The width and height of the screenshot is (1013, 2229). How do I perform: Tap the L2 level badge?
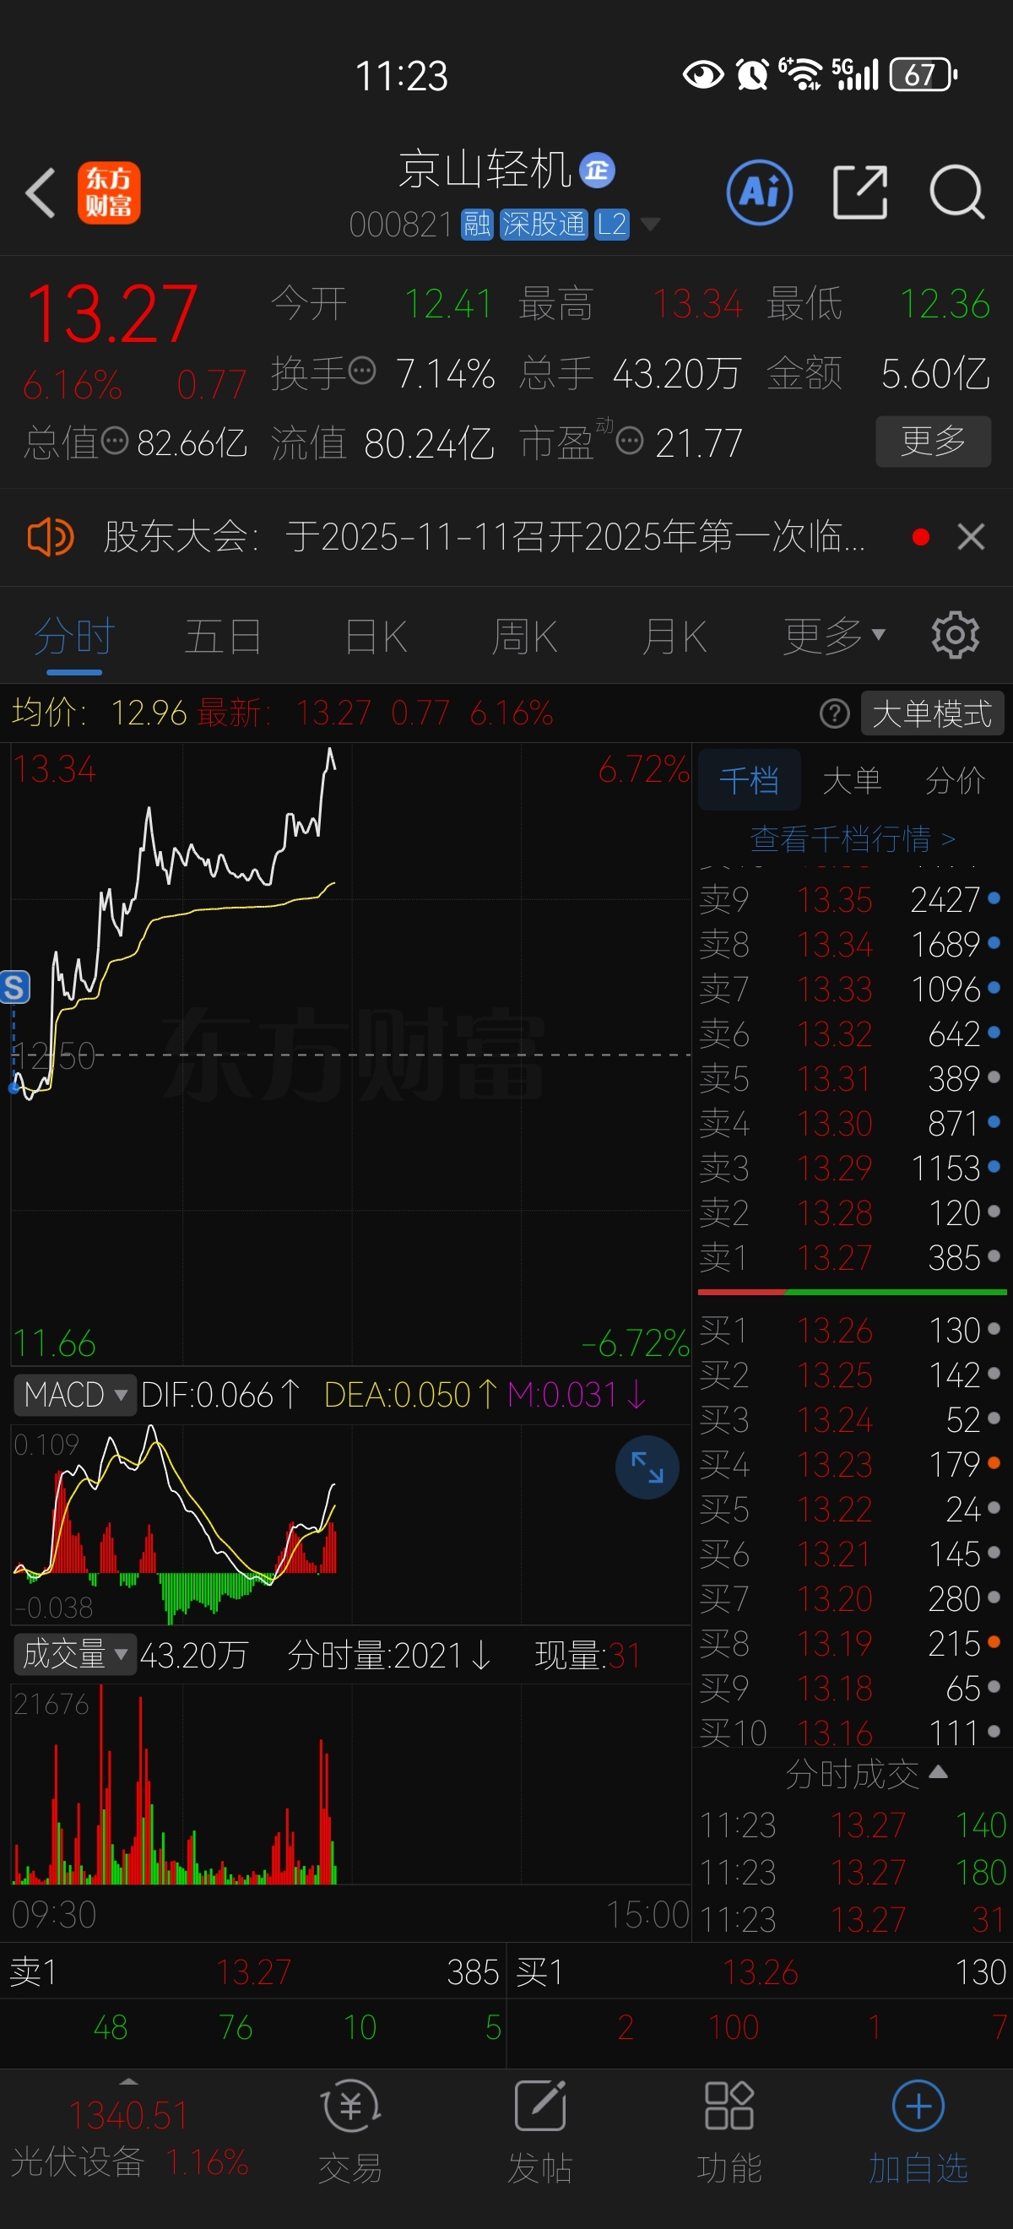point(612,224)
